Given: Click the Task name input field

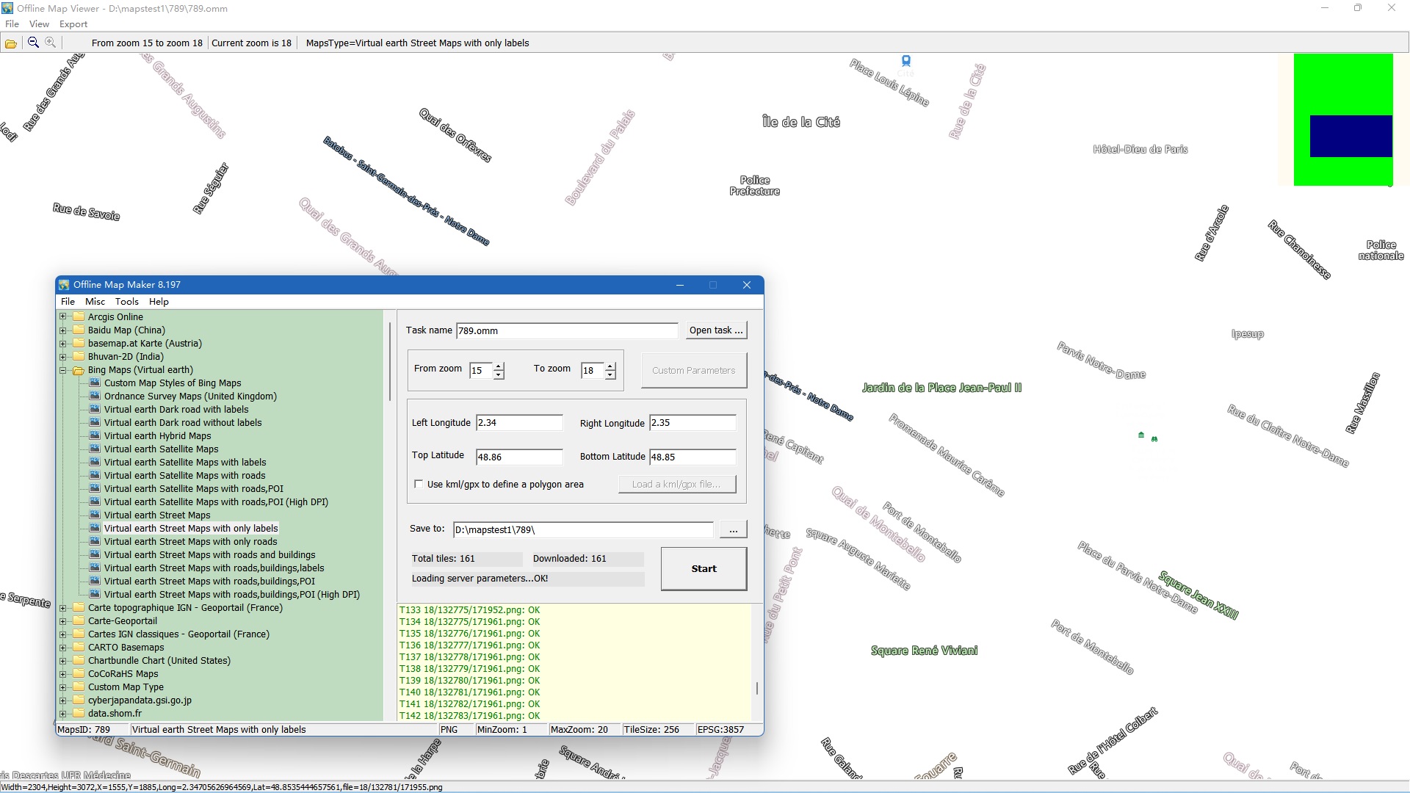Looking at the screenshot, I should pyautogui.click(x=567, y=330).
